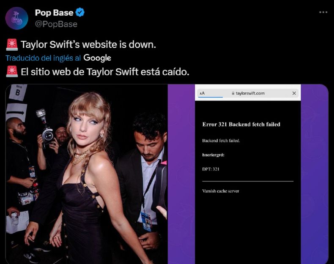334x264 pixels.
Task: Open the tweet's three-dot more menu
Action: (x=323, y=13)
